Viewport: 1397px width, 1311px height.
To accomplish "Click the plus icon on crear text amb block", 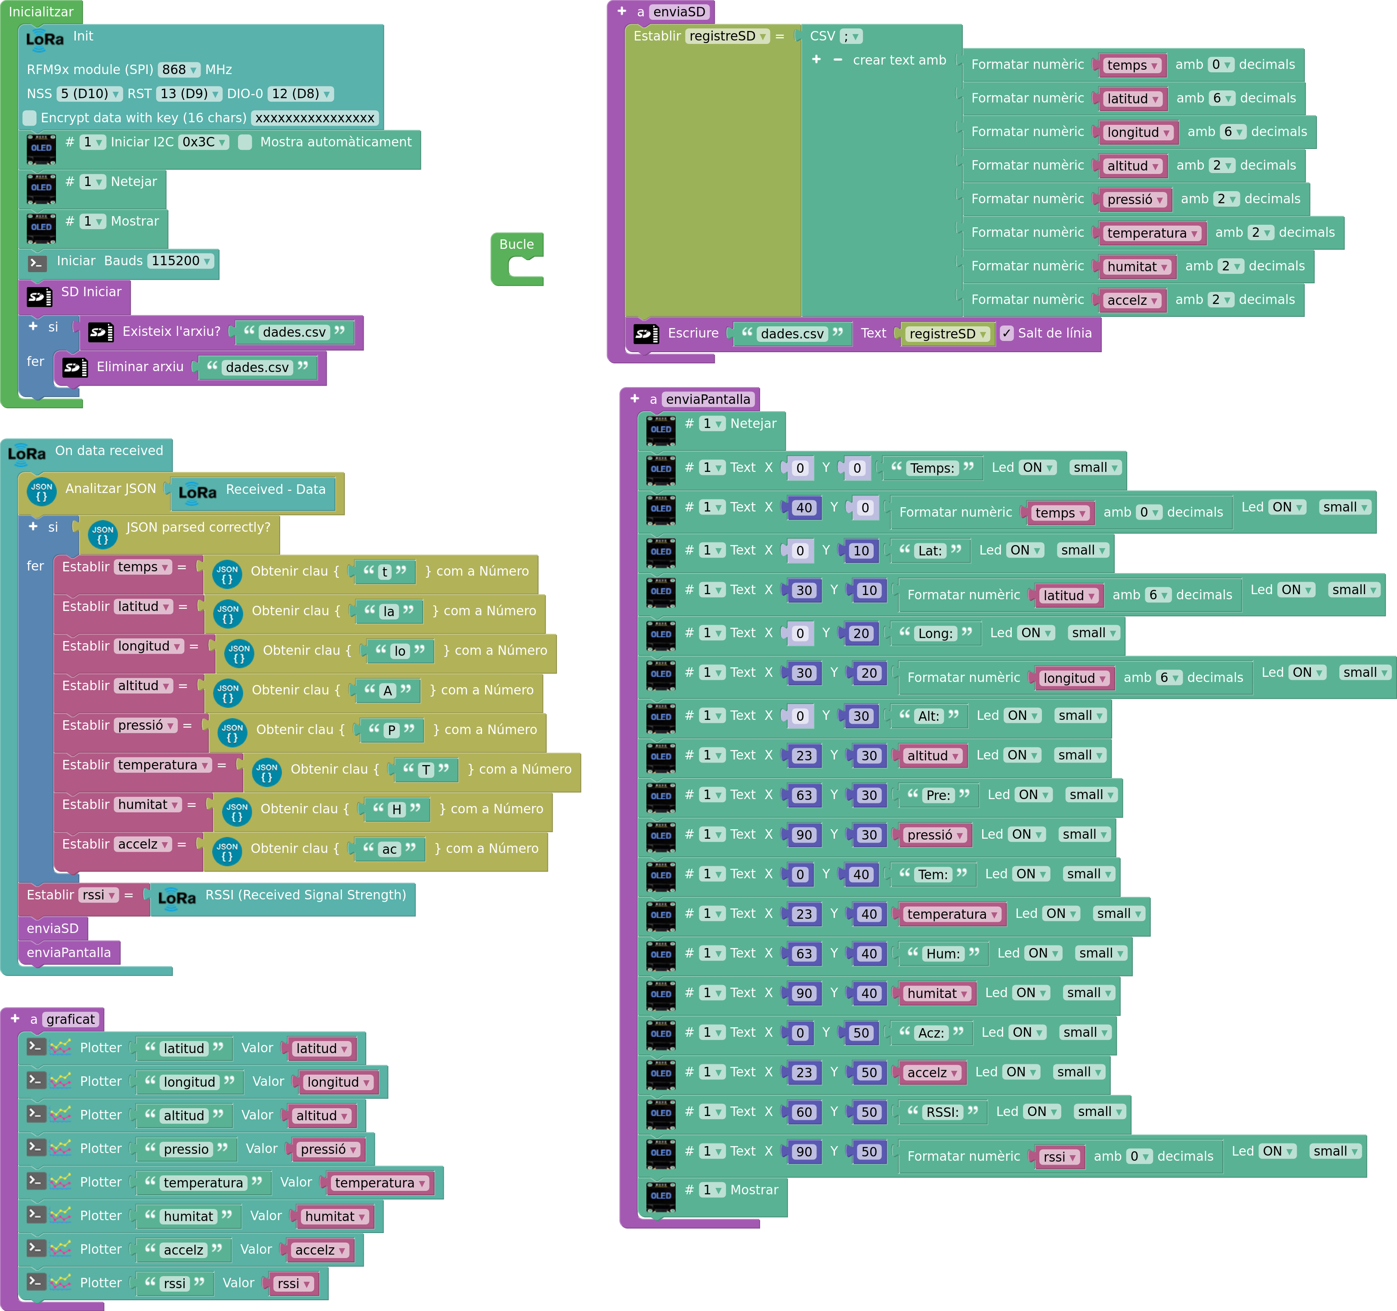I will pos(816,60).
